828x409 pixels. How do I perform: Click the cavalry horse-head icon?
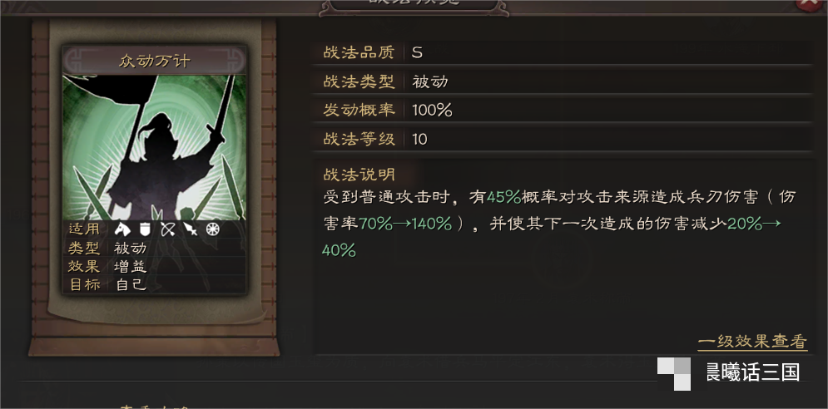point(122,229)
